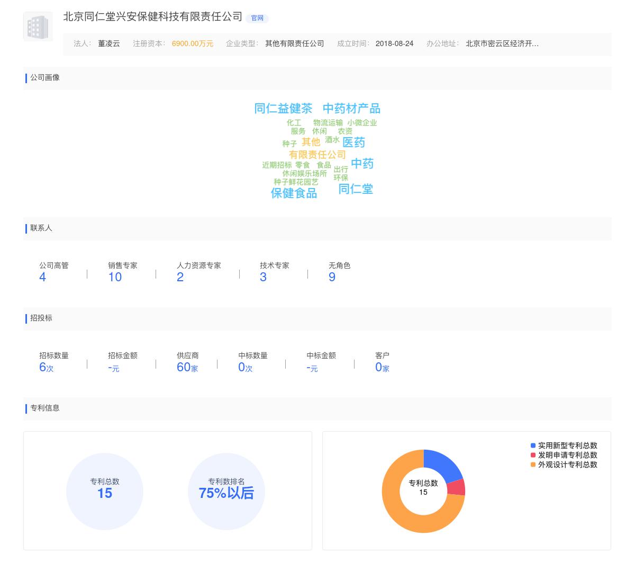Click the 中标金额 value
635x562 pixels.
coord(312,368)
